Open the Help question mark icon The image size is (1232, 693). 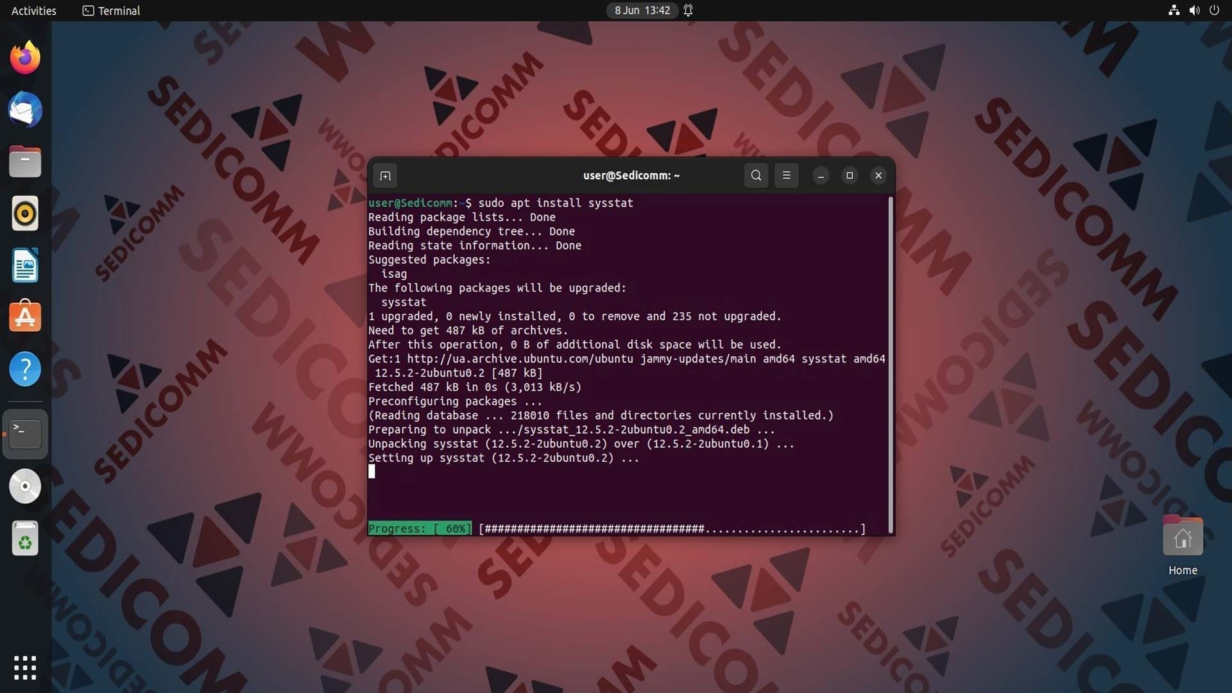(25, 369)
